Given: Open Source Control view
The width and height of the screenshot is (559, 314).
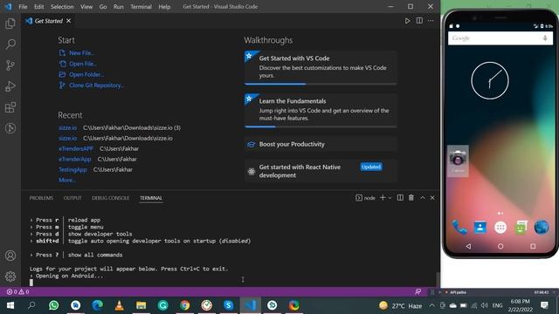Looking at the screenshot, I should 10,65.
